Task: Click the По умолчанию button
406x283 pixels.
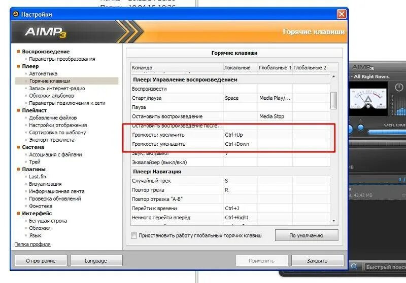Action: [307, 235]
